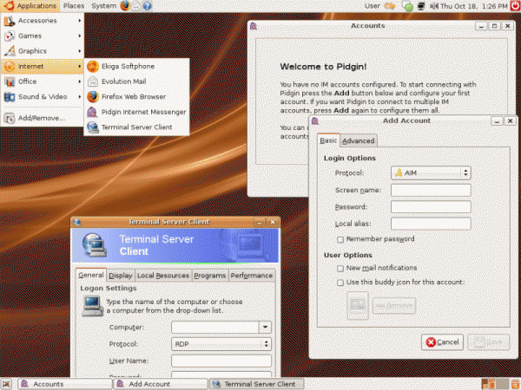Expand Sound & Video submenu arrow
This screenshot has width=521, height=390.
pyautogui.click(x=80, y=97)
